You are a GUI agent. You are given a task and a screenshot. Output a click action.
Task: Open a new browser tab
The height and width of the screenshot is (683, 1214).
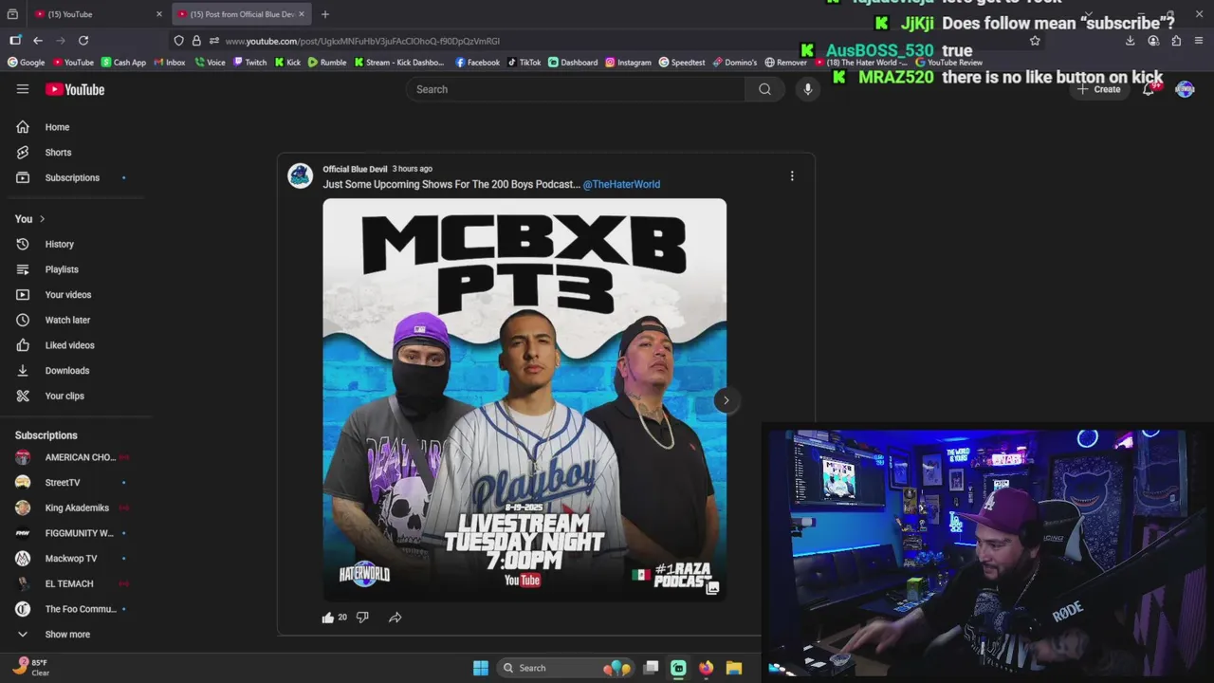click(325, 14)
